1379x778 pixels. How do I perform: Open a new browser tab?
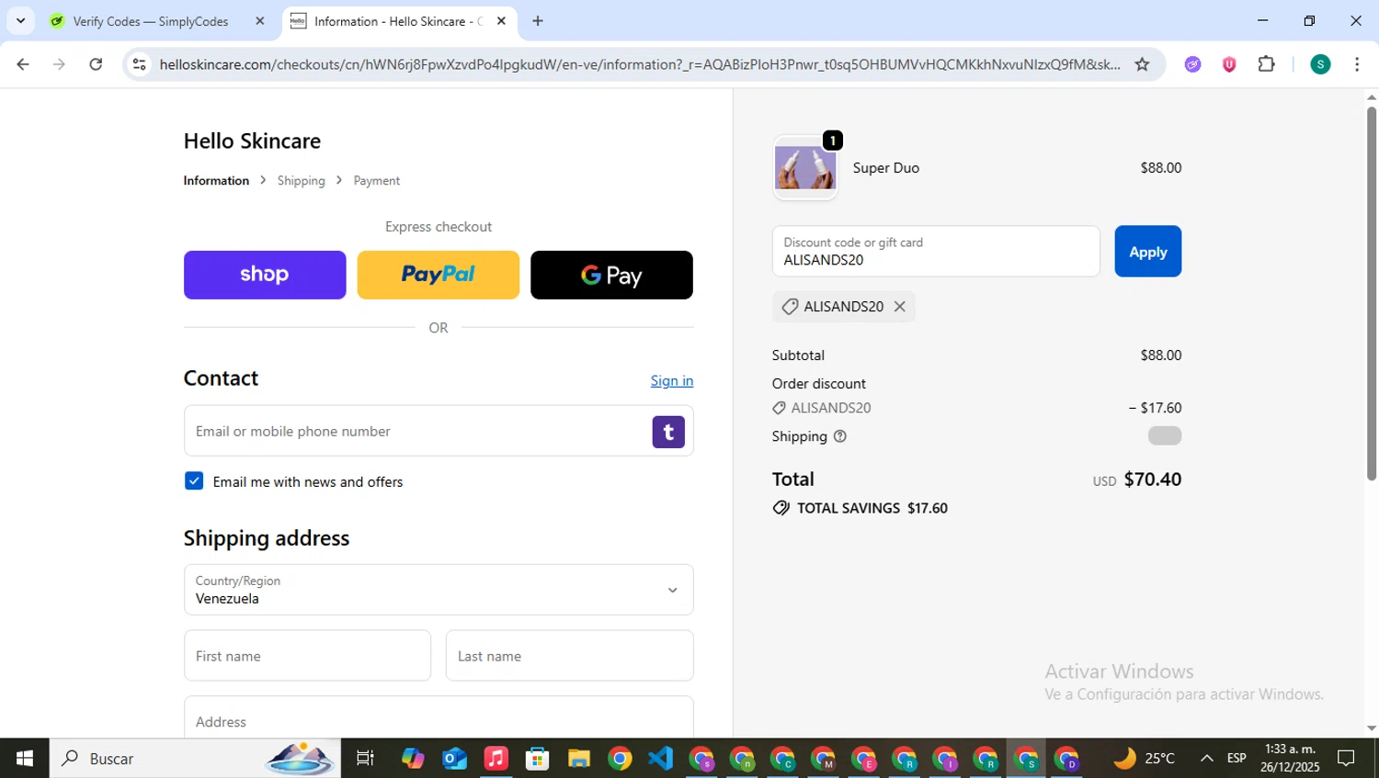click(538, 21)
